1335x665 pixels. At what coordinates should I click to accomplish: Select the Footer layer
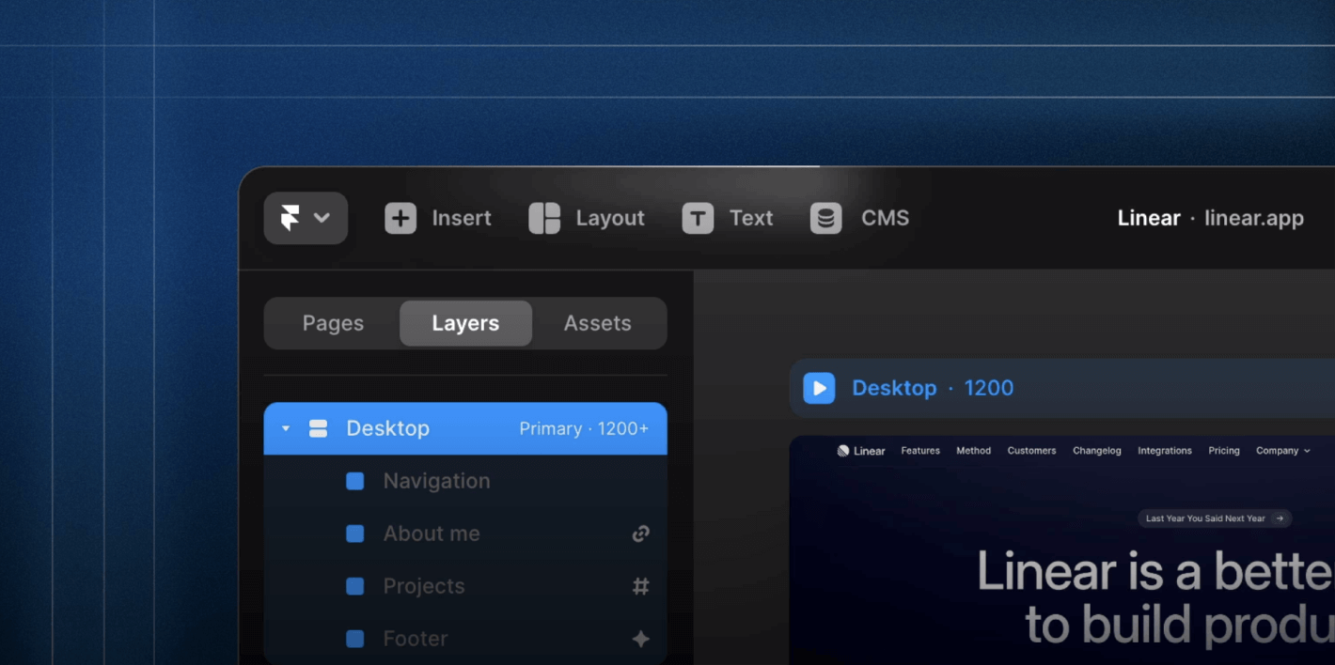pyautogui.click(x=465, y=639)
